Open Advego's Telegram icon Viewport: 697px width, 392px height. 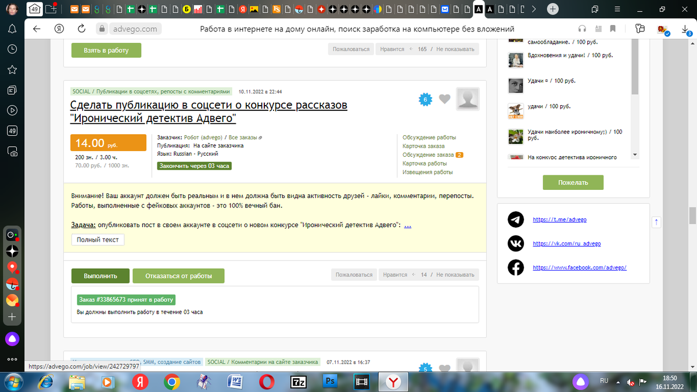coord(516,220)
